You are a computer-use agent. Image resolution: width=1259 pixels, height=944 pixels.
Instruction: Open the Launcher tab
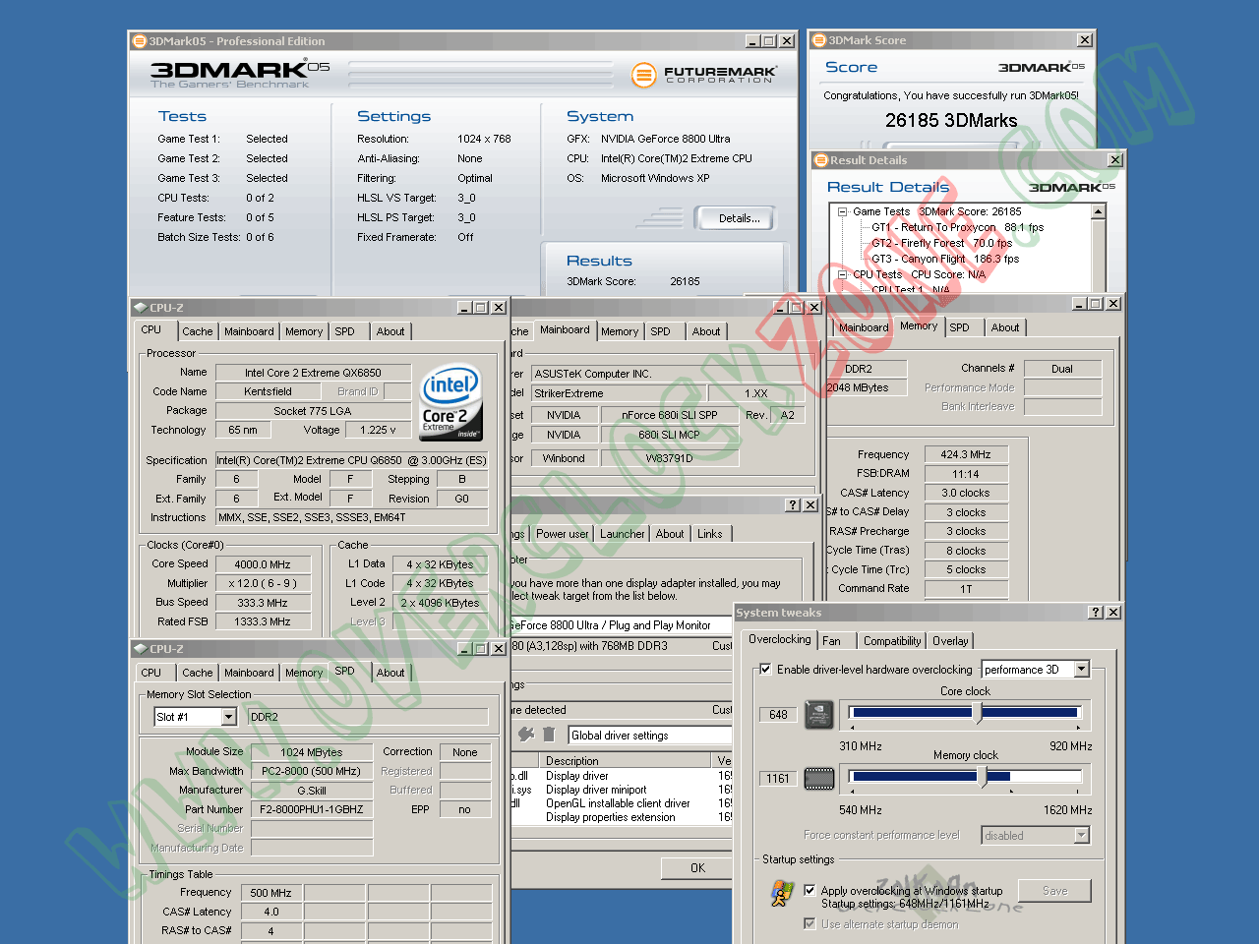point(623,534)
